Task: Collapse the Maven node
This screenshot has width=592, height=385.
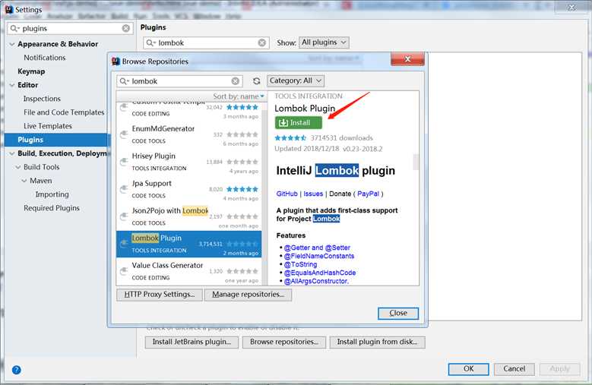Action: point(24,181)
